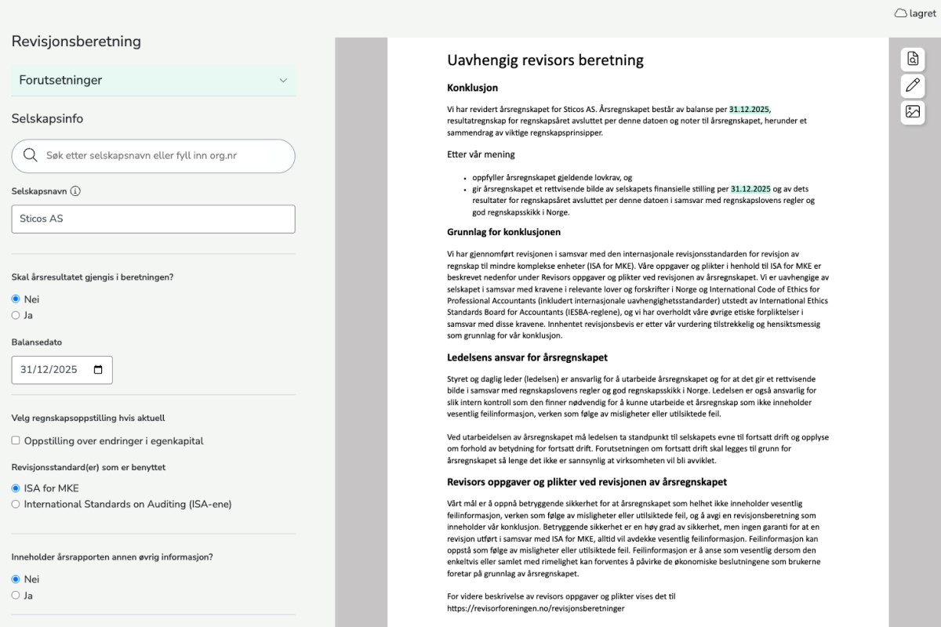Image resolution: width=941 pixels, height=627 pixels.
Task: Click highlighted 31.12.2025 under Etter vår mening
Action: (x=749, y=188)
